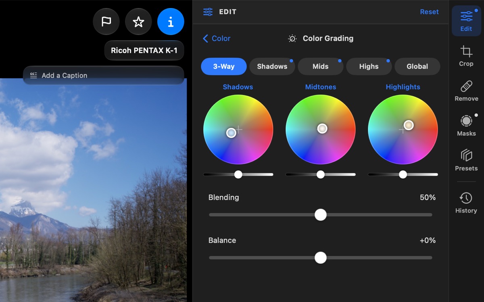The width and height of the screenshot is (484, 302).
Task: Open the History panel
Action: [x=466, y=202]
